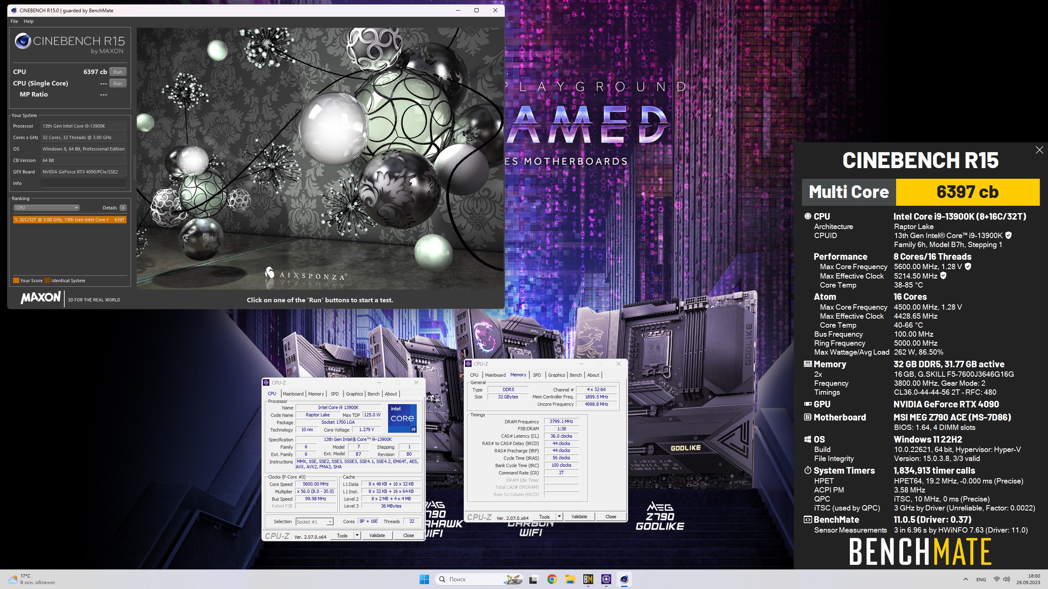
Task: Click Tools button in left CPU-Z
Action: tap(342, 536)
